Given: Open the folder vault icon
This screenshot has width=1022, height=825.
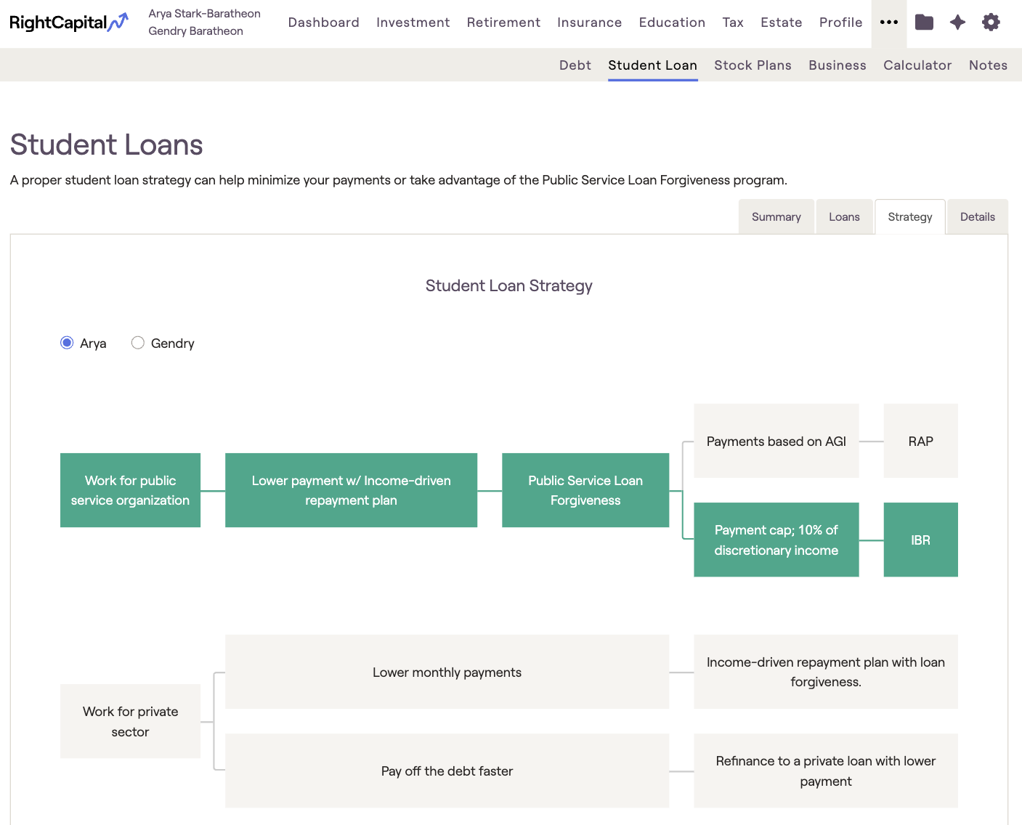Looking at the screenshot, I should point(924,23).
